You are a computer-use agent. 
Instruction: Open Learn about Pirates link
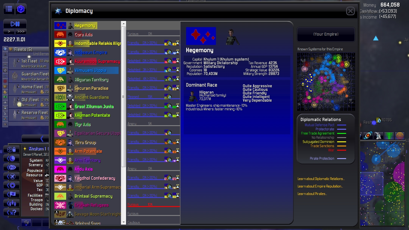[312, 194]
